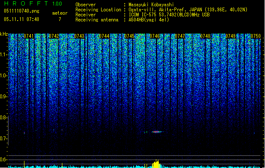Click the 1.0 kHz frequency label
Image resolution: width=265 pixels, height=168 pixels.
3,76
